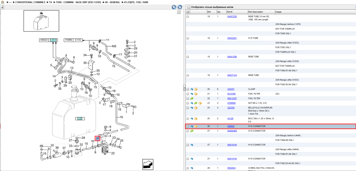Open part number link 436357
Viewport: 356px width, 171px height.
pyautogui.click(x=231, y=89)
